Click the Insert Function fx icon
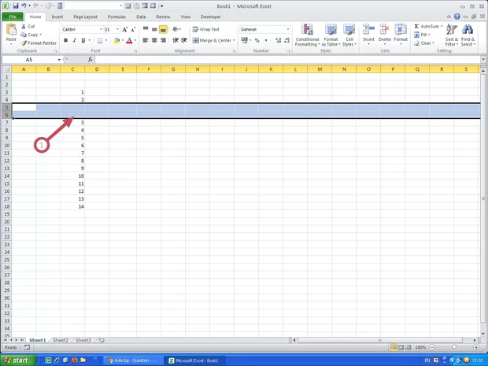 click(x=89, y=60)
